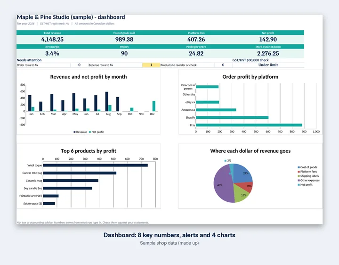Click the eBay.ca axis label

coord(190,102)
